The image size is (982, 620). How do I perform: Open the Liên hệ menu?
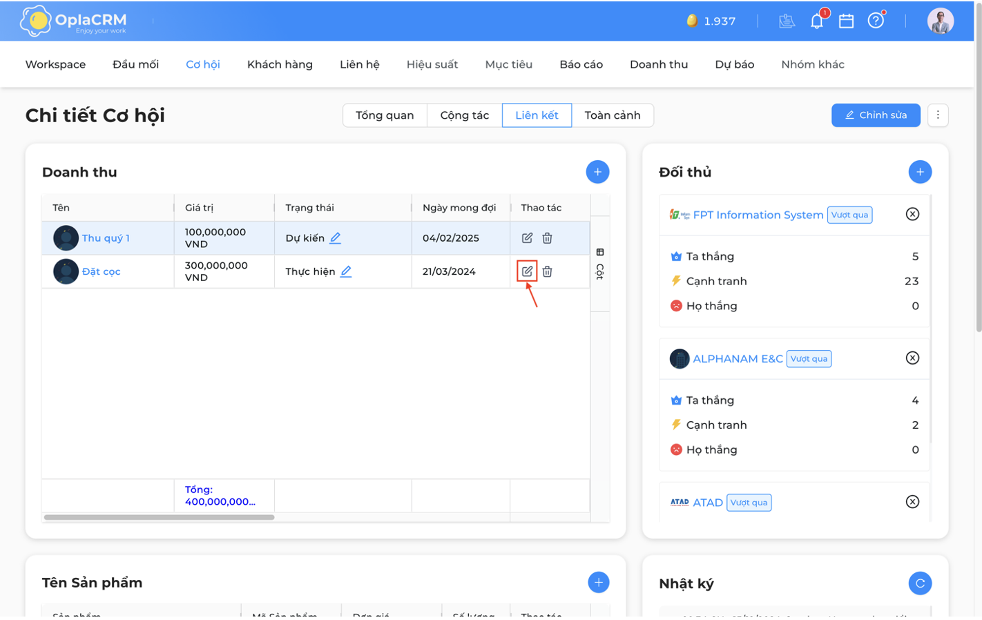pyautogui.click(x=359, y=64)
